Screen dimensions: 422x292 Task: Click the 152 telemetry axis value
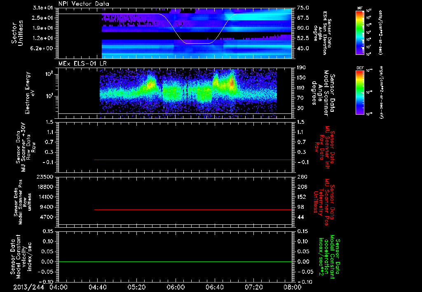coord(301,197)
